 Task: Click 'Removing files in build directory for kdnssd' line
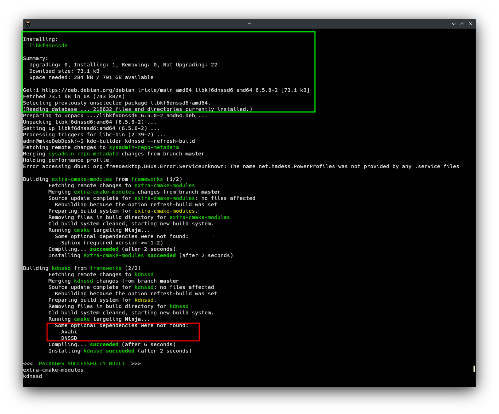click(x=119, y=306)
